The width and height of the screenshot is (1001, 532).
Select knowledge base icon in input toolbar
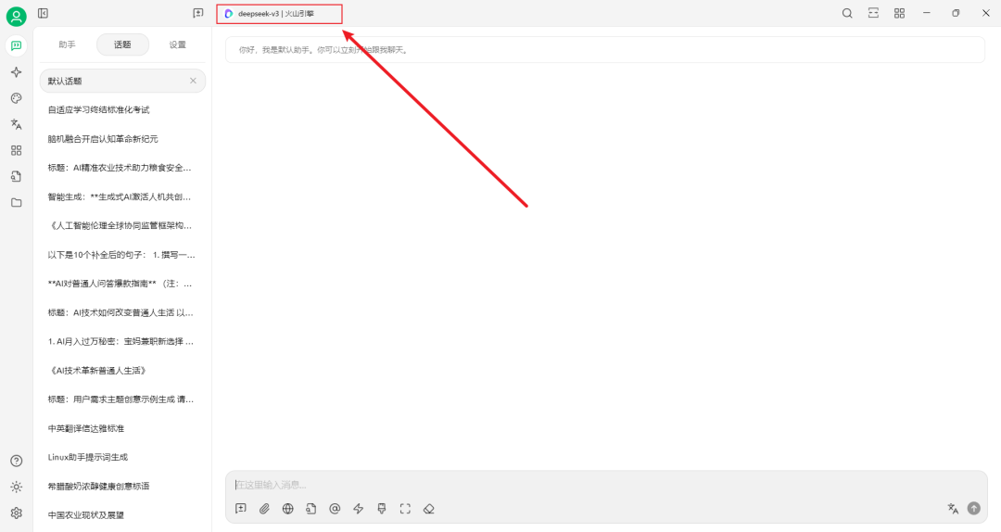(310, 509)
